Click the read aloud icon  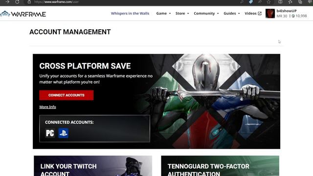tap(260, 2)
